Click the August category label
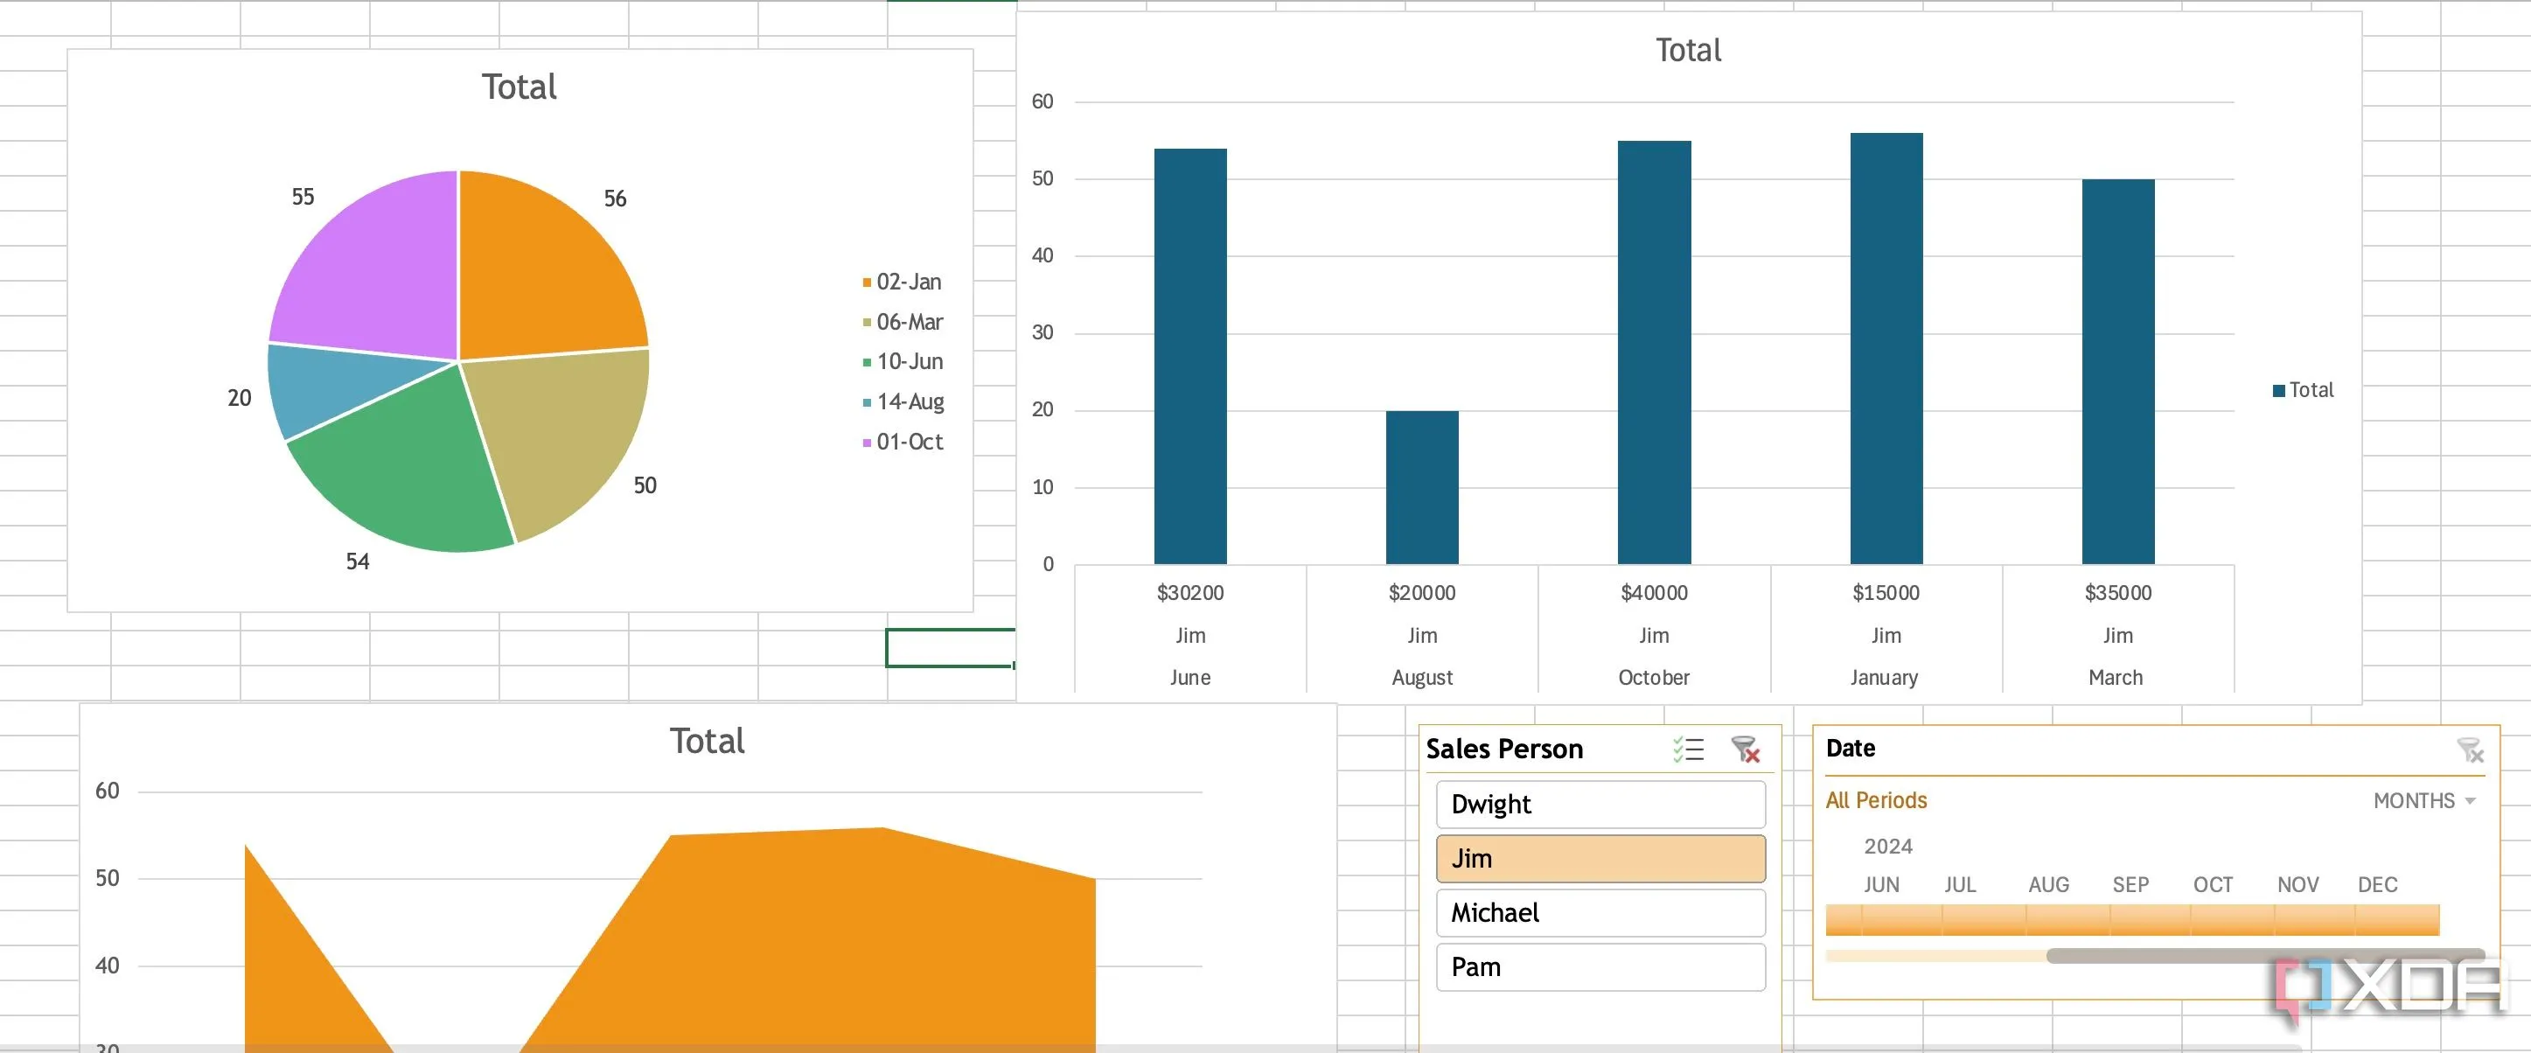Screen dimensions: 2531x1053 coord(1422,678)
